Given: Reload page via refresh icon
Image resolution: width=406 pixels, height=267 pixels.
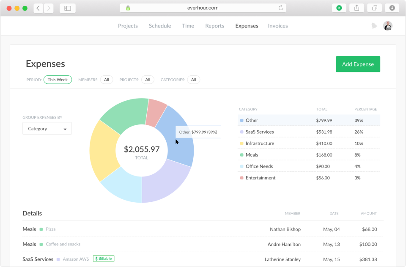Looking at the screenshot, I should [x=281, y=8].
